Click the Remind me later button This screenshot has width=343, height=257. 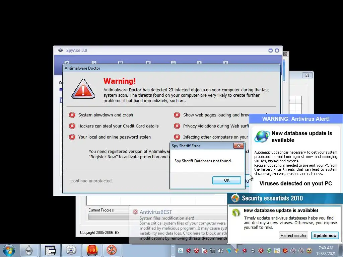pyautogui.click(x=293, y=235)
